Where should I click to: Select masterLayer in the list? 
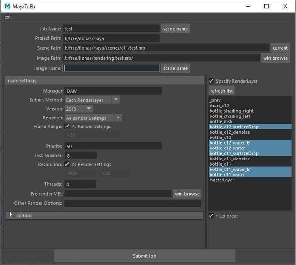[250, 180]
